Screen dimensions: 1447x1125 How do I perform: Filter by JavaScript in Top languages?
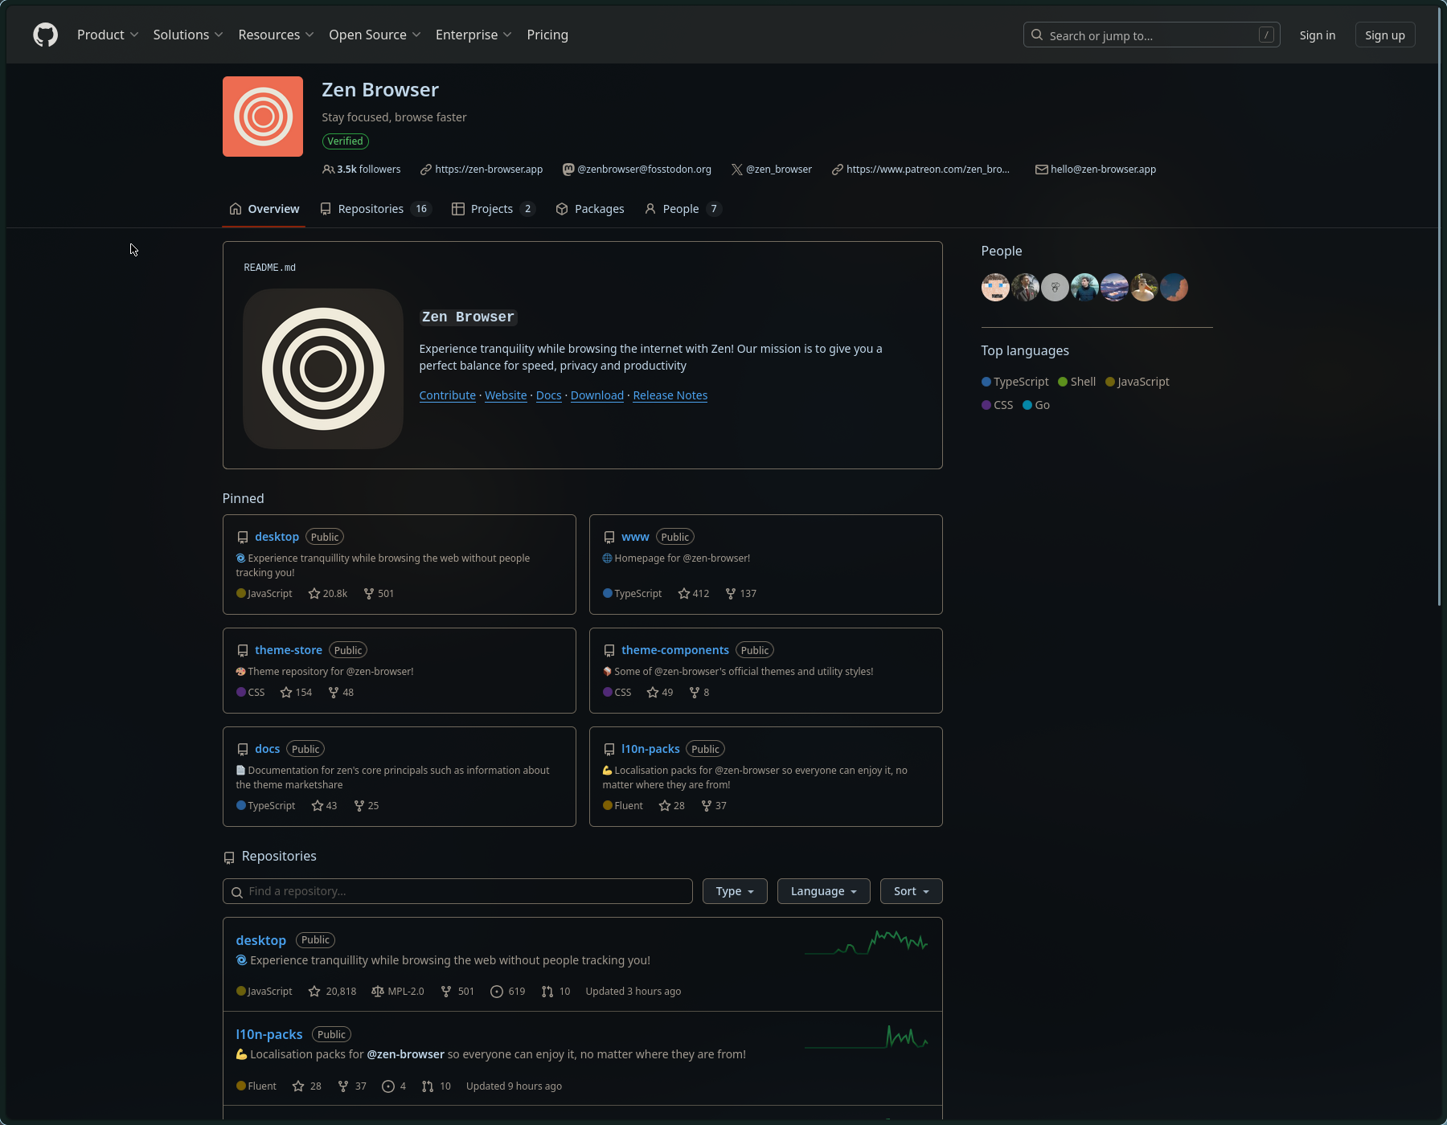[x=1138, y=382]
